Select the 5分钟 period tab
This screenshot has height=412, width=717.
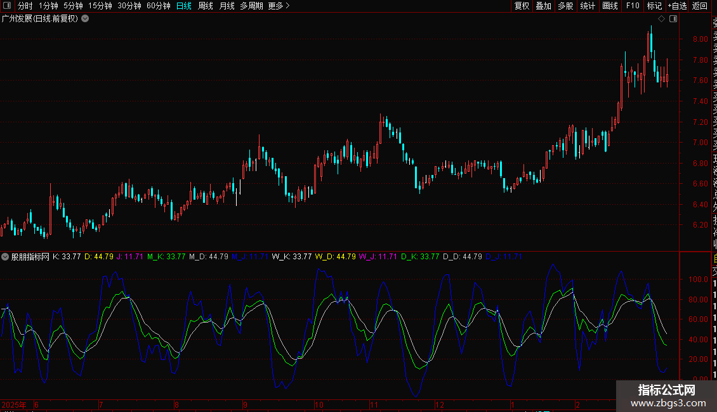73,6
